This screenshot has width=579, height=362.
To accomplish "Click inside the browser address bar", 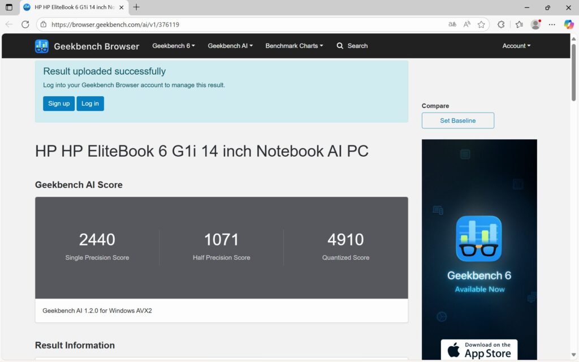I will tap(170, 24).
